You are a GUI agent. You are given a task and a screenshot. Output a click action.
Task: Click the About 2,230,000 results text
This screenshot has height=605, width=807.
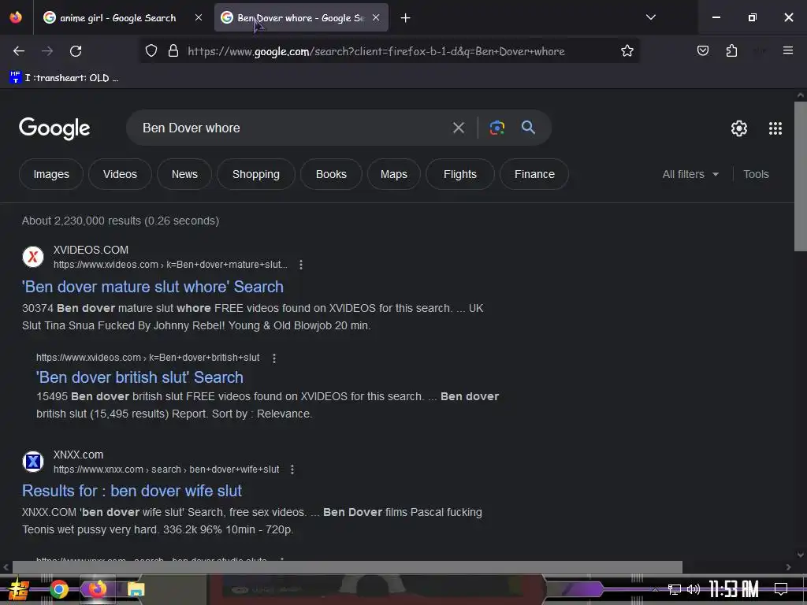point(121,221)
